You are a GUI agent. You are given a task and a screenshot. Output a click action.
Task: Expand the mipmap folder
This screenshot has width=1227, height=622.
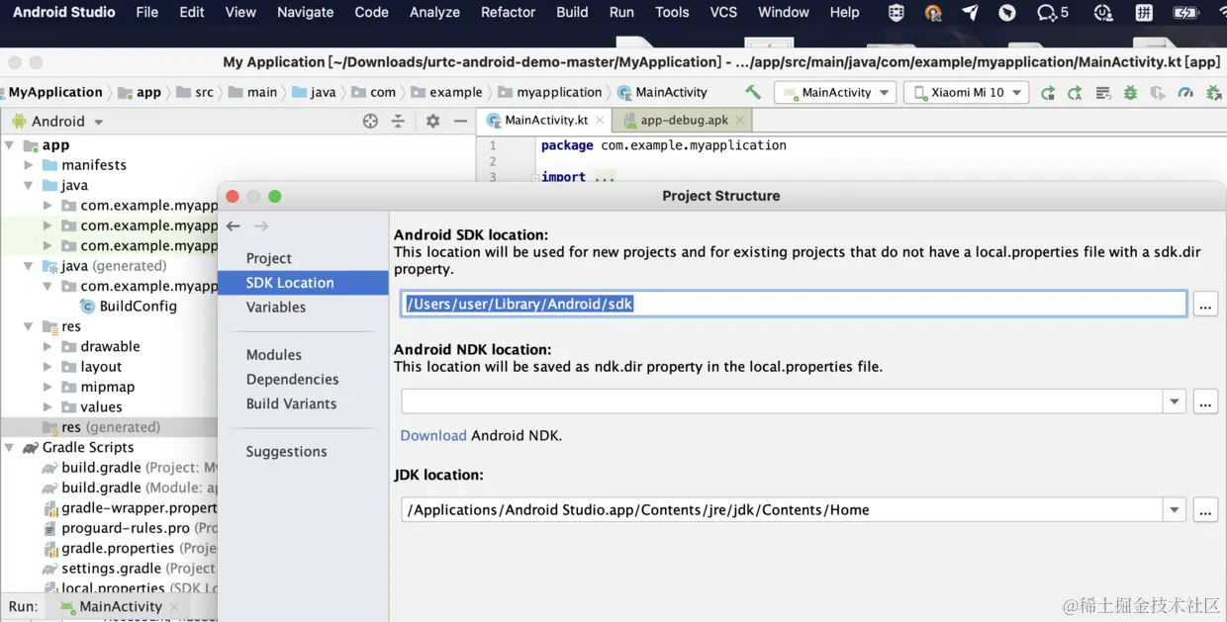tap(47, 387)
